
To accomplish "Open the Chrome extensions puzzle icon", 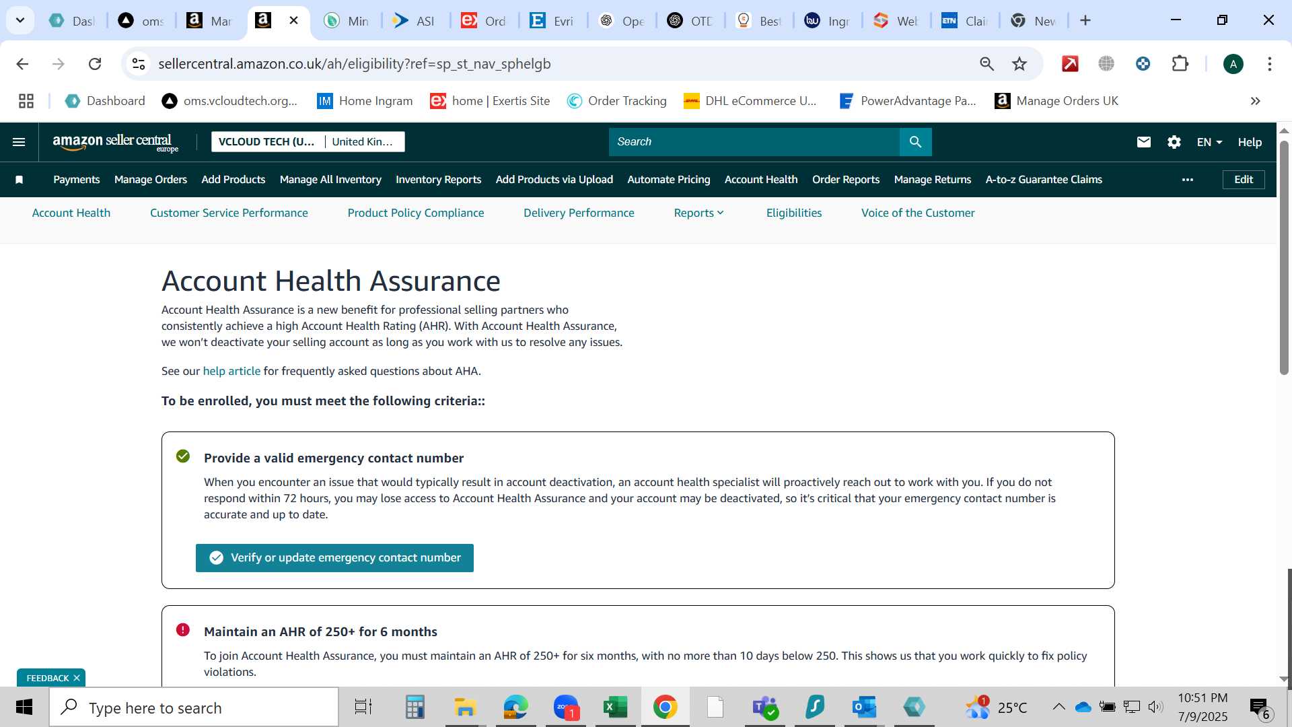I will pyautogui.click(x=1180, y=64).
